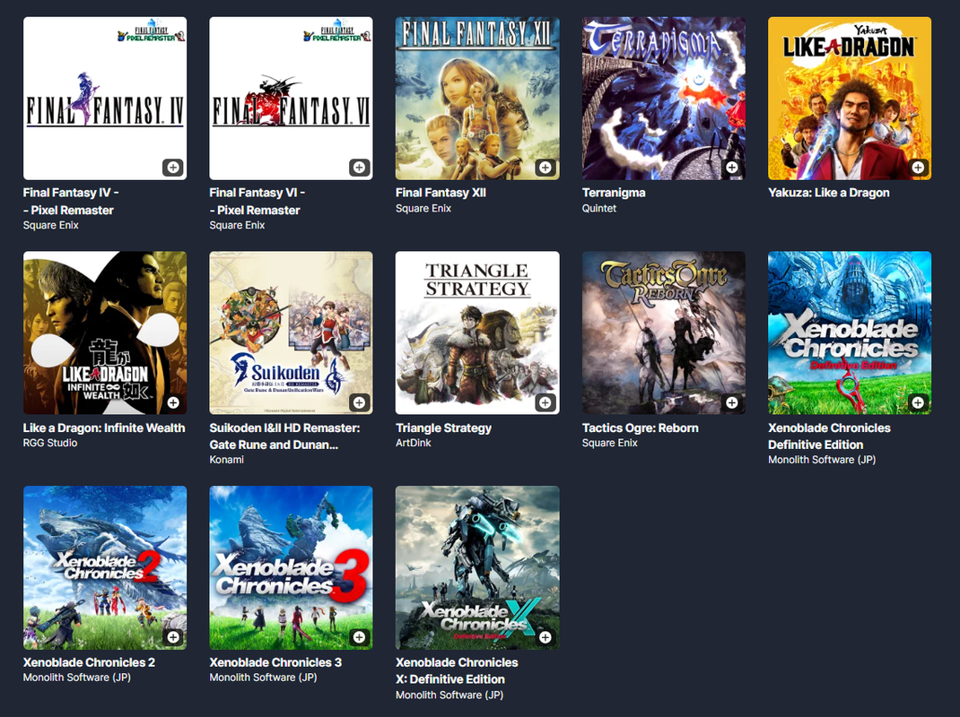Click plus icon on Xenoblade Chronicles X cover
Image resolution: width=960 pixels, height=717 pixels.
point(545,637)
